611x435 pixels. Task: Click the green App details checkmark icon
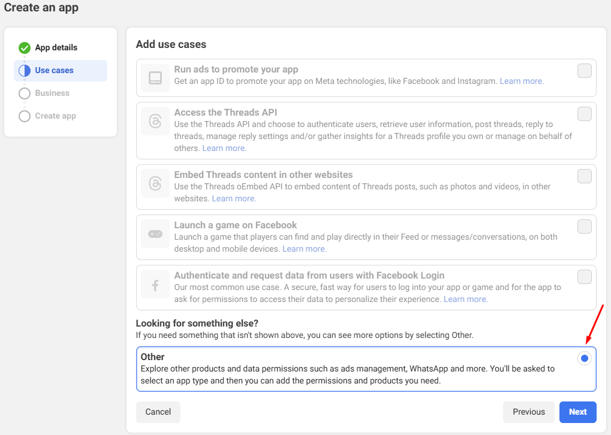tap(25, 48)
